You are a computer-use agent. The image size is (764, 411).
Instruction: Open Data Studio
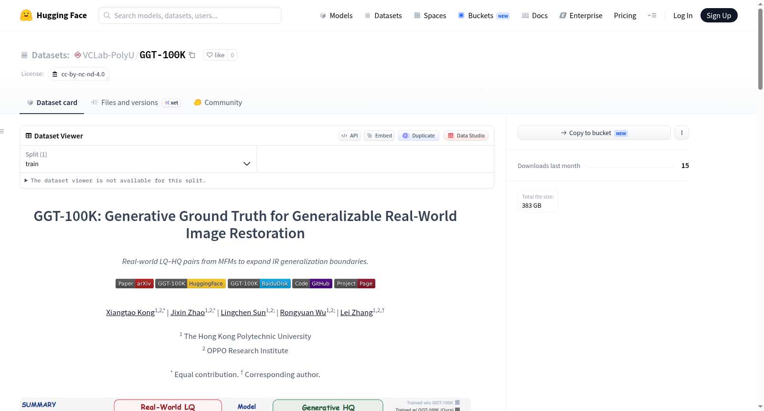pos(466,136)
